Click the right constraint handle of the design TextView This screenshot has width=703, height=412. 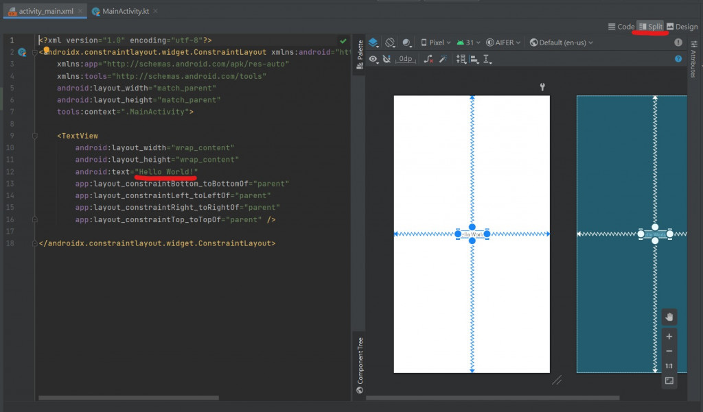[x=487, y=234]
